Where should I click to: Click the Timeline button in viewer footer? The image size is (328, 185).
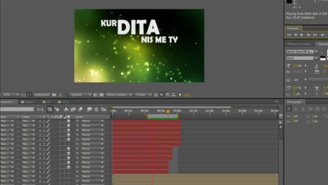pyautogui.click(x=168, y=95)
